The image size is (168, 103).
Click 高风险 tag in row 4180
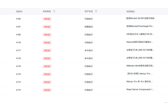[x=47, y=35]
